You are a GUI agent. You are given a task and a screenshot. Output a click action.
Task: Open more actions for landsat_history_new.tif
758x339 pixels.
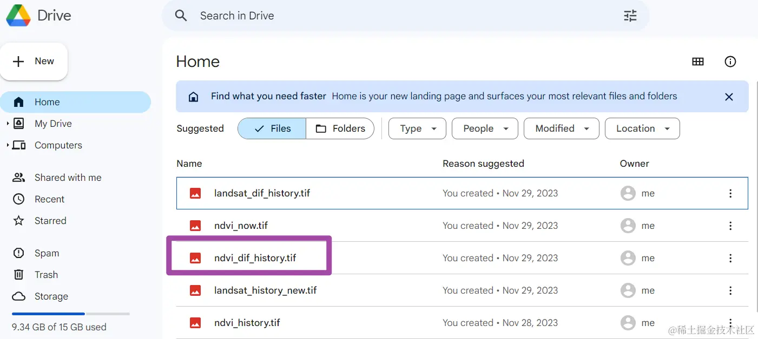pyautogui.click(x=730, y=290)
